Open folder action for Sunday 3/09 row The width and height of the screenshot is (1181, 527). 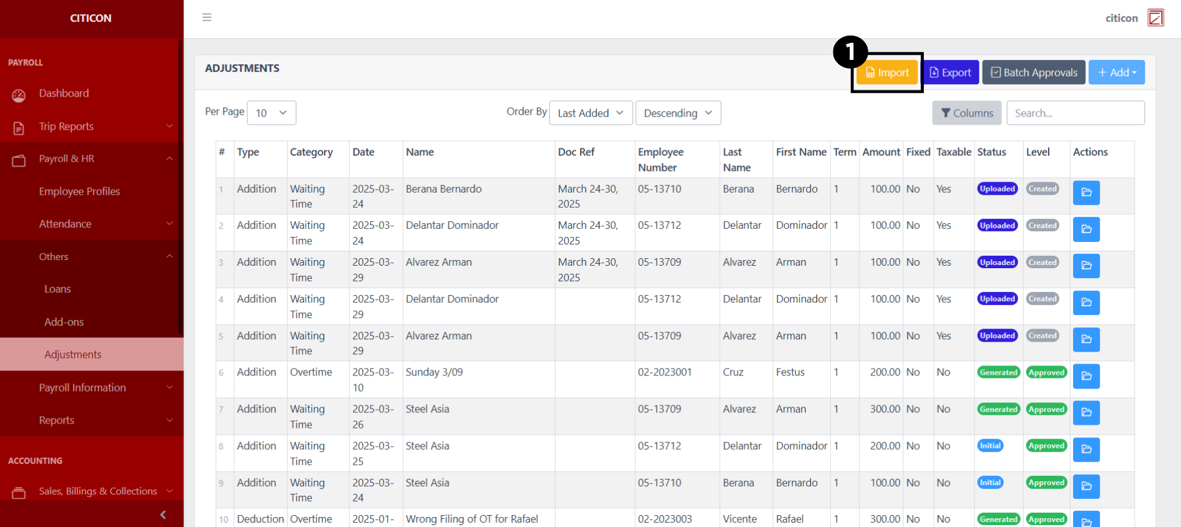coord(1085,376)
